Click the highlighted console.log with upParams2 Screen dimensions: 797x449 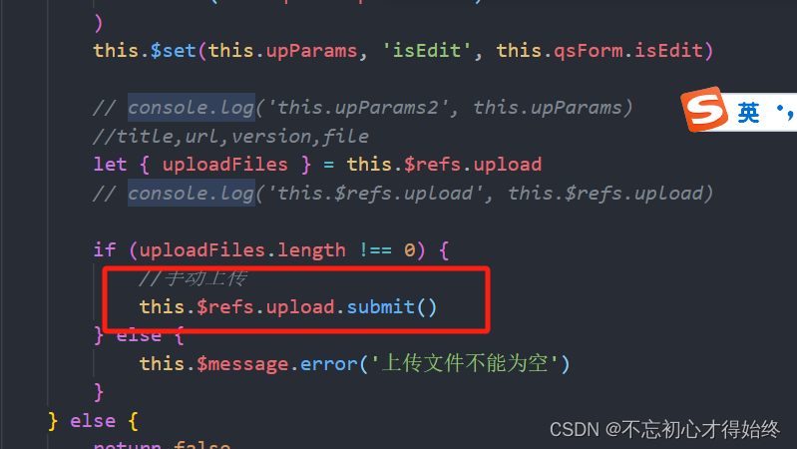[192, 108]
